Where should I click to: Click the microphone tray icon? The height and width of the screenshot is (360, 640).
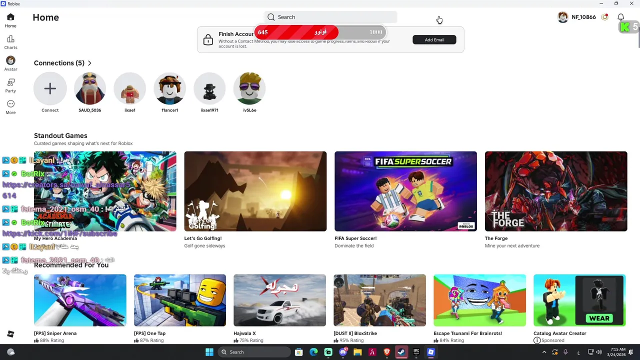pos(566,352)
